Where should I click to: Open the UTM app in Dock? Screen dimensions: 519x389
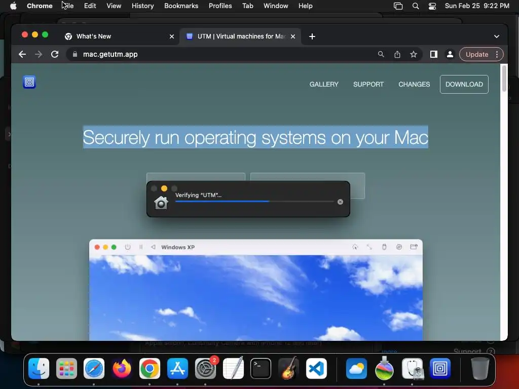click(x=440, y=368)
